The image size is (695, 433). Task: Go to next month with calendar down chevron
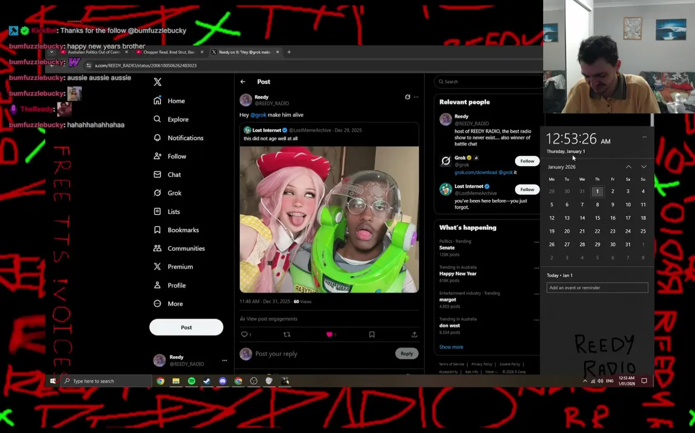[x=644, y=167]
